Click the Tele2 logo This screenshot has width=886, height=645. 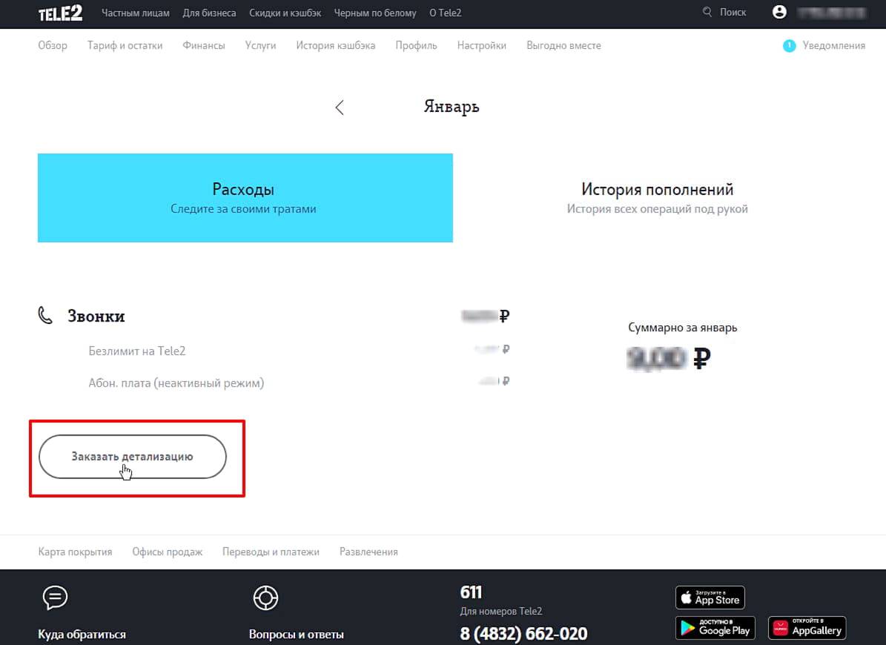(60, 13)
